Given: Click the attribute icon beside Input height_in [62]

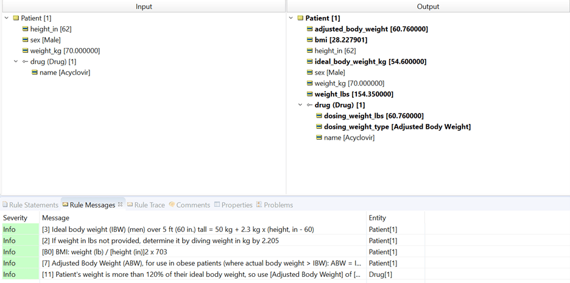Looking at the screenshot, I should (26, 29).
